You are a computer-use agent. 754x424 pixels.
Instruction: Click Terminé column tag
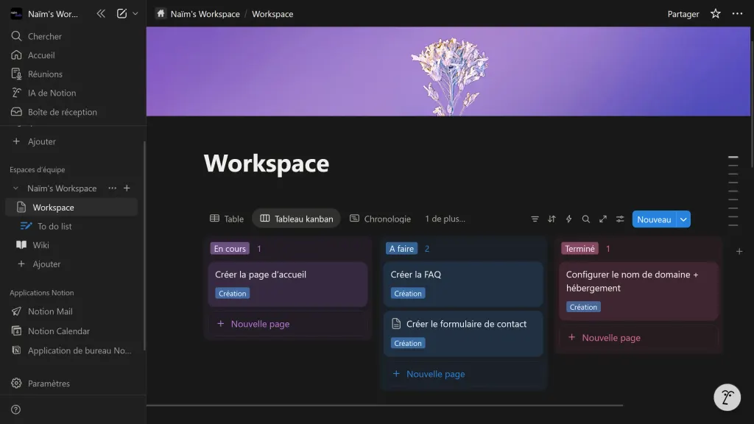tap(579, 249)
